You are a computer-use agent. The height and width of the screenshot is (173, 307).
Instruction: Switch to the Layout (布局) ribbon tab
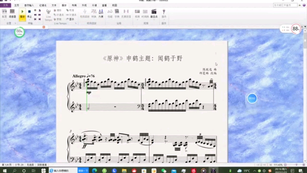(x=74, y=5)
